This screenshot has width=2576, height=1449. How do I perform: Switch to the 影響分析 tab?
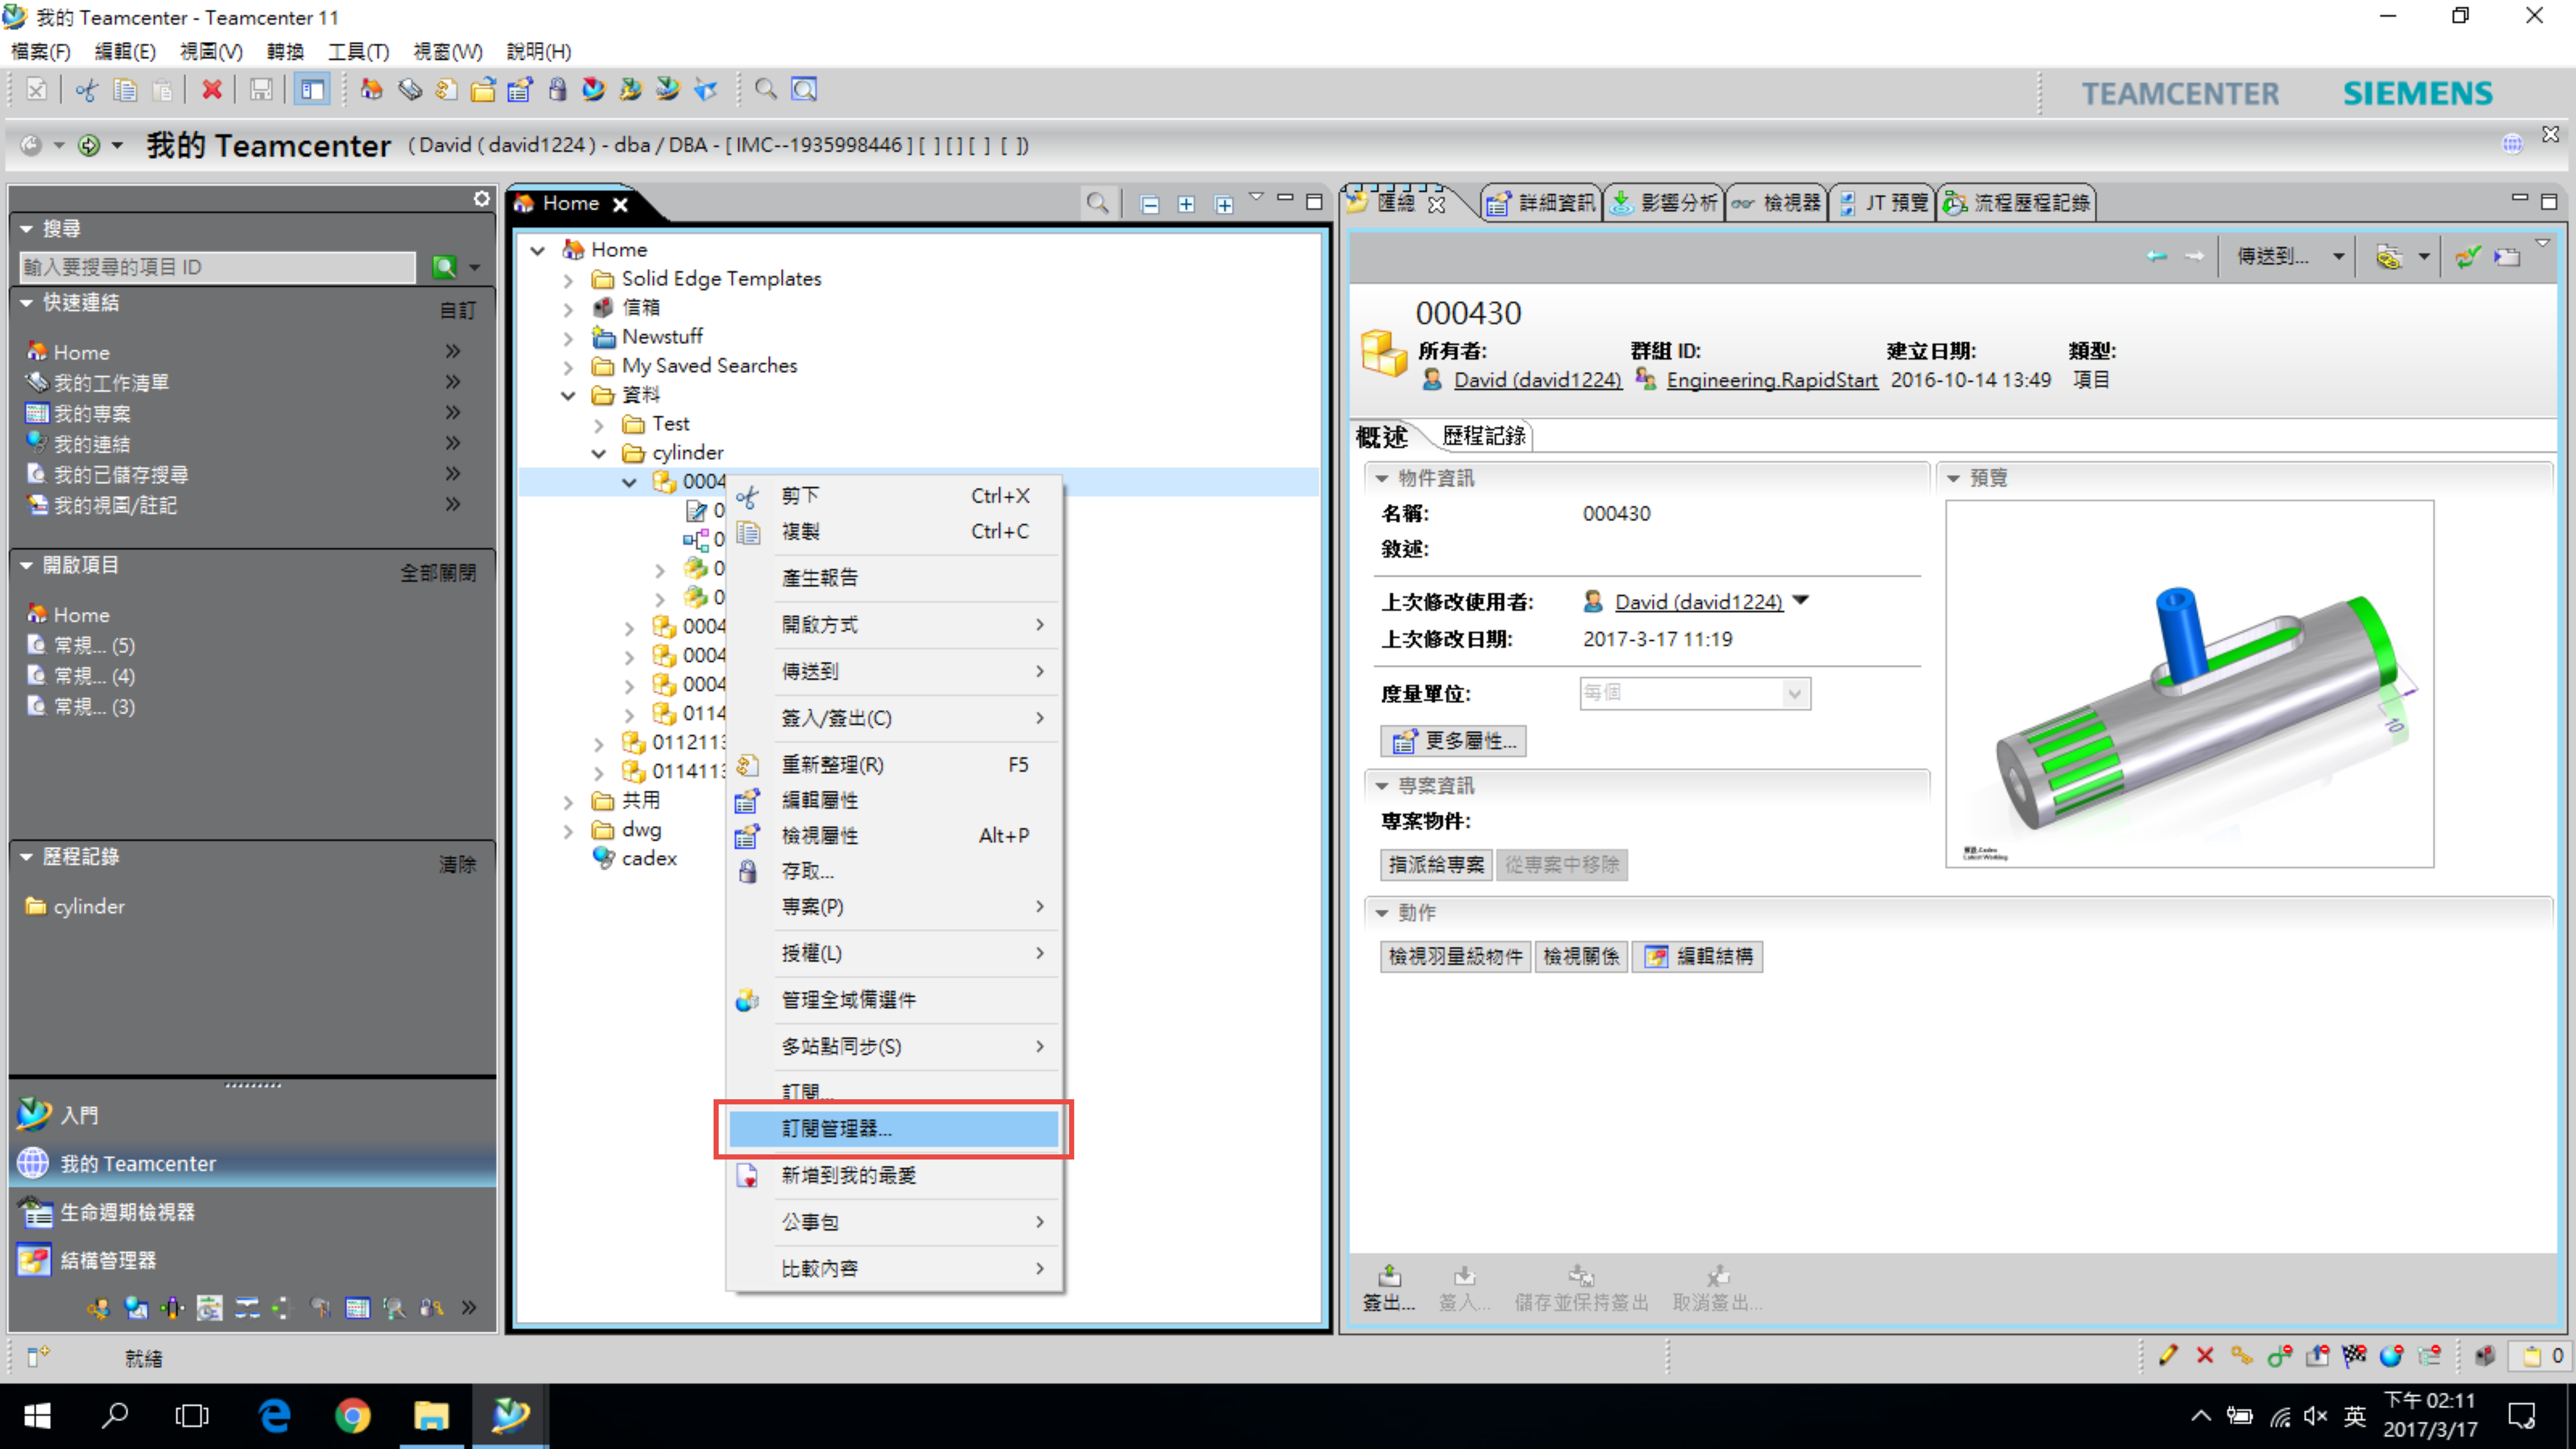[1664, 203]
